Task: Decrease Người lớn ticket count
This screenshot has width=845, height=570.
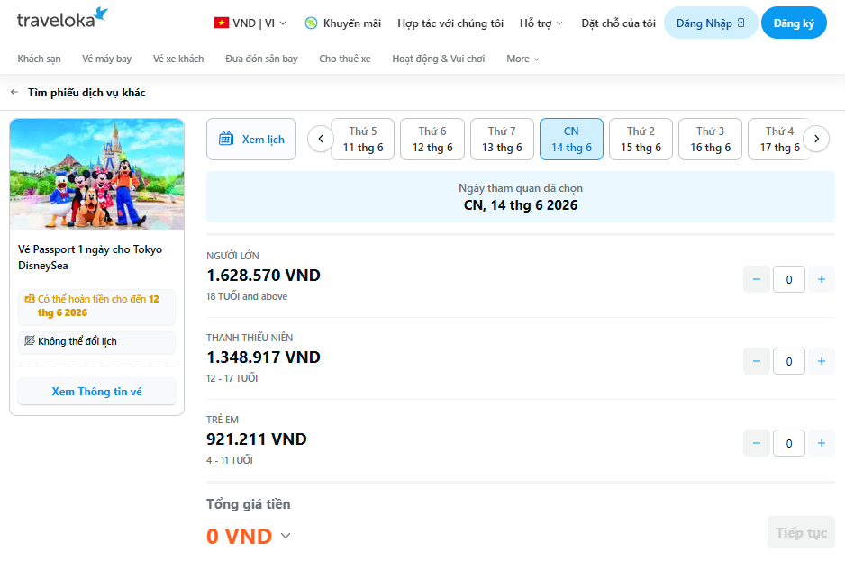Action: [757, 279]
